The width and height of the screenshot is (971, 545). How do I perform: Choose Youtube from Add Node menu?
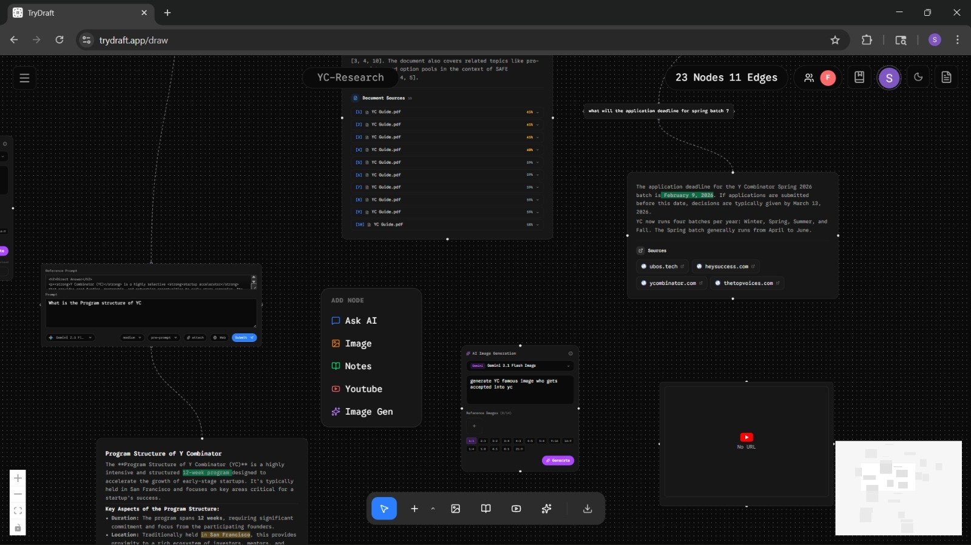pyautogui.click(x=371, y=389)
